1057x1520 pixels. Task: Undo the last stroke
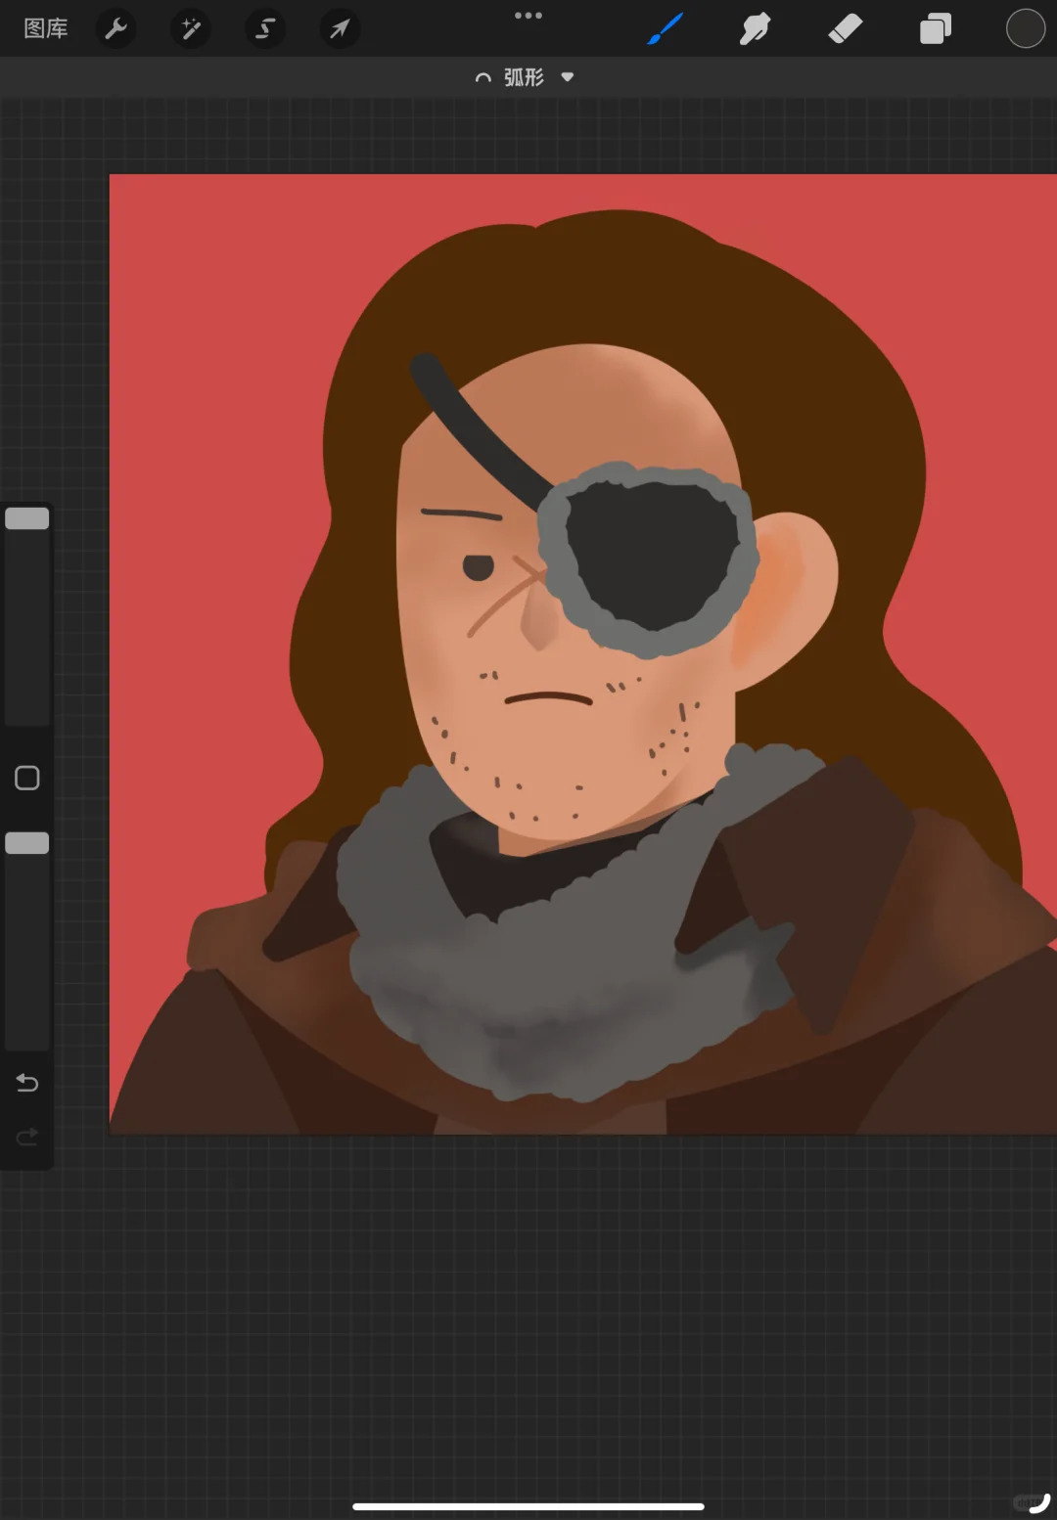coord(27,1083)
